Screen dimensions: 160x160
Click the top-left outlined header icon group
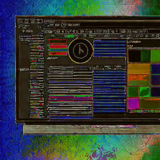(x=30, y=21)
